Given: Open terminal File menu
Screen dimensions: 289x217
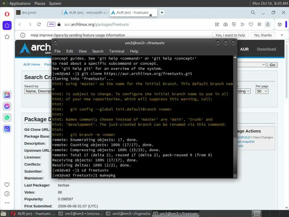Looking at the screenshot, I should [x=58, y=51].
